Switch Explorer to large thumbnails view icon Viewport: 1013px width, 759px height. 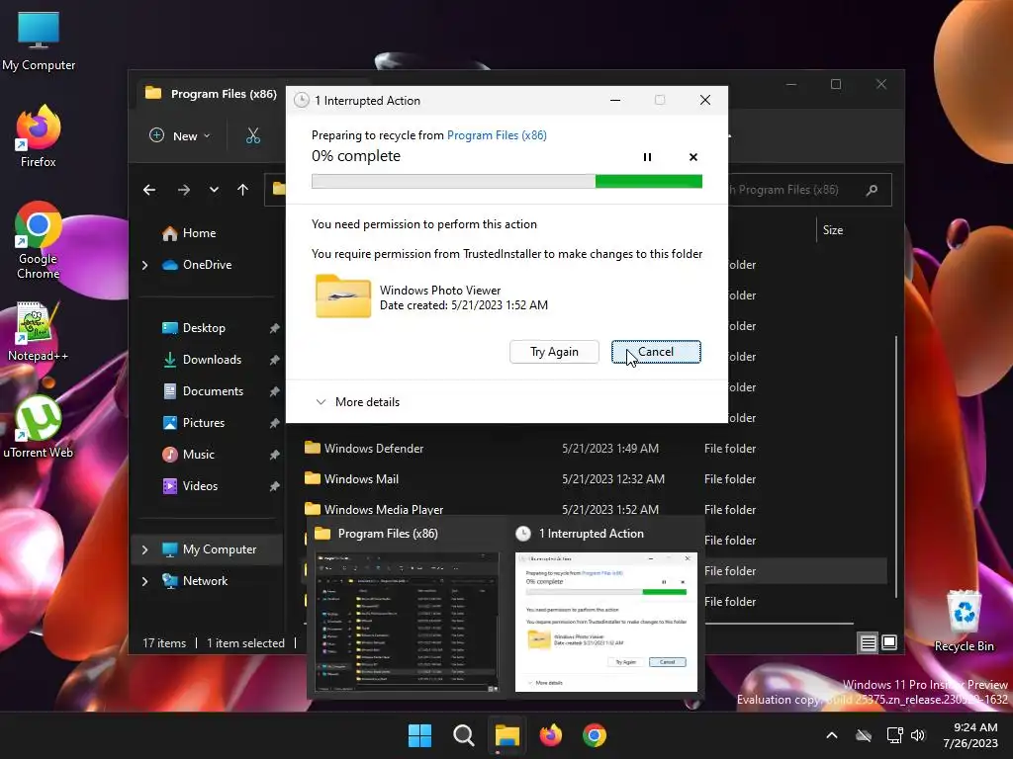[889, 642]
